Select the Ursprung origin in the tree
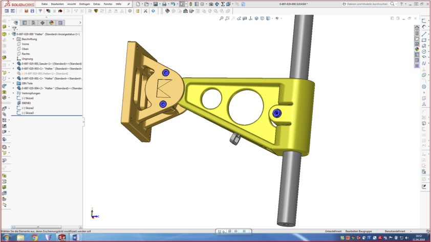The image size is (431, 242). [27, 58]
